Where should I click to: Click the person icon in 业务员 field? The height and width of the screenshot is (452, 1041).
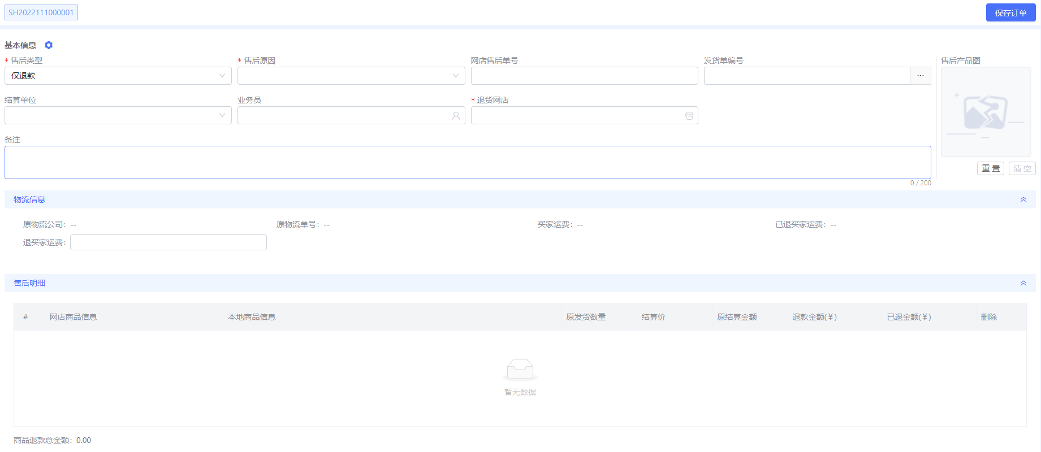pos(456,115)
